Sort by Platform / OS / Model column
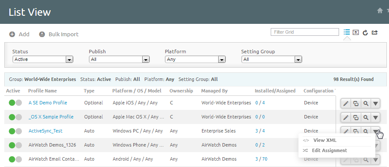Screen dimensions: 389x167 pyautogui.click(x=137, y=91)
